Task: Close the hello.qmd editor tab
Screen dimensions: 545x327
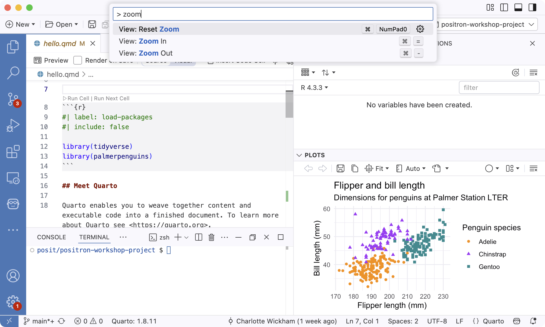Action: coord(93,43)
